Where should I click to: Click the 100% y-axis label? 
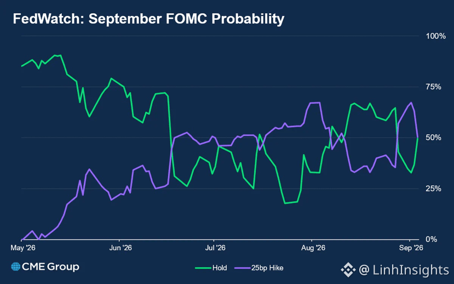[x=436, y=36]
